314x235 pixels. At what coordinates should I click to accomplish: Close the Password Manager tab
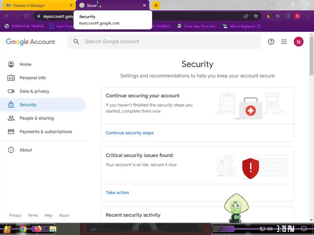coord(71,6)
